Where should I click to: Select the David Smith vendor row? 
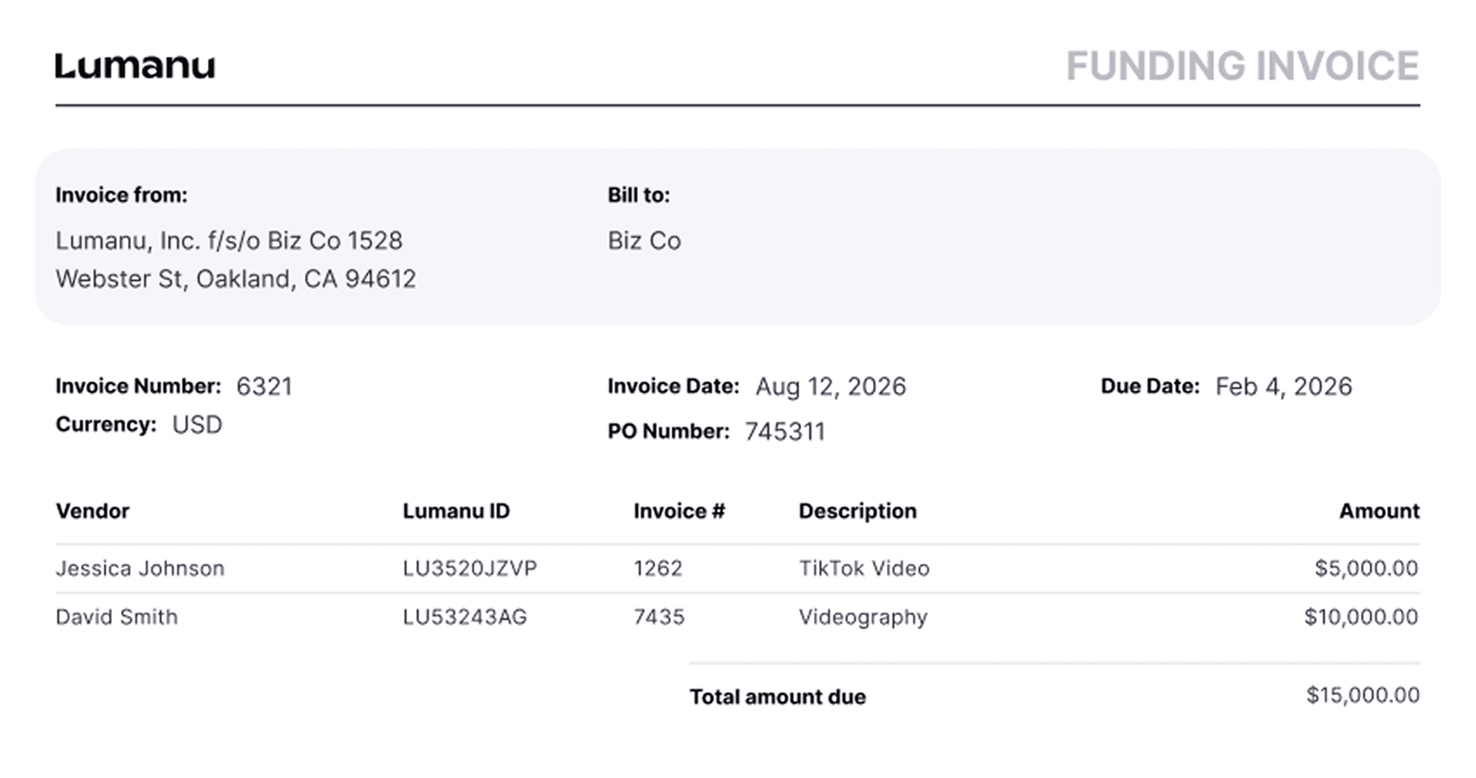(117, 617)
